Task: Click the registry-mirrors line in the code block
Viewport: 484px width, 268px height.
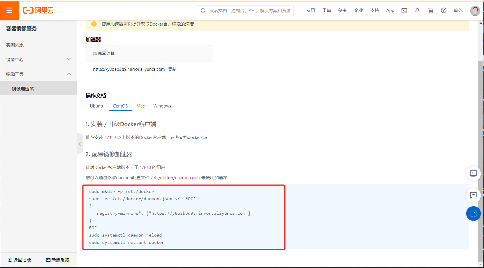Action: click(172, 213)
